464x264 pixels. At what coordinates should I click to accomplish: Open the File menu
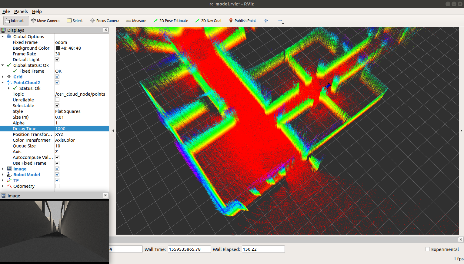pos(6,12)
